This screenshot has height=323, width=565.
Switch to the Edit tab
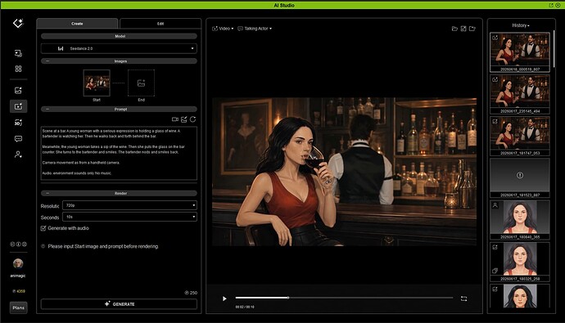tap(160, 24)
